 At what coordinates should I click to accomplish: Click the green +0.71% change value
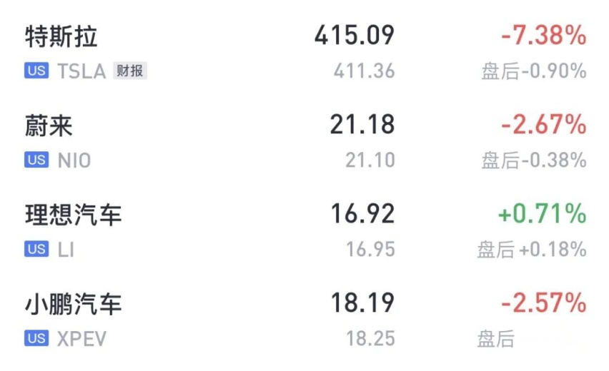point(543,213)
